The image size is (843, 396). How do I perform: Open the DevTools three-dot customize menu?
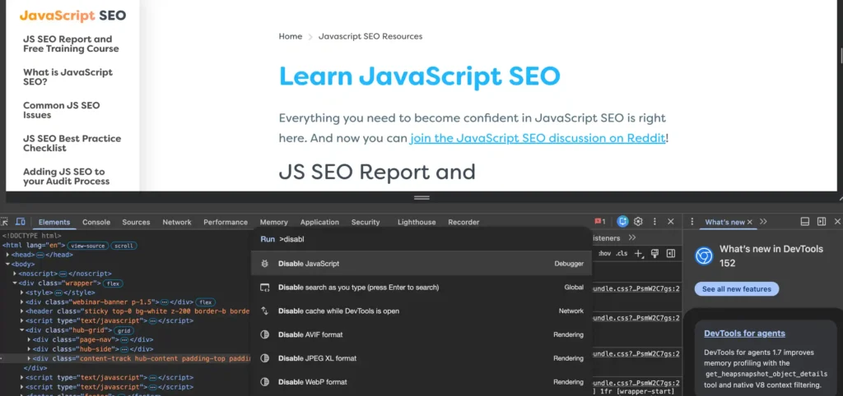point(654,221)
